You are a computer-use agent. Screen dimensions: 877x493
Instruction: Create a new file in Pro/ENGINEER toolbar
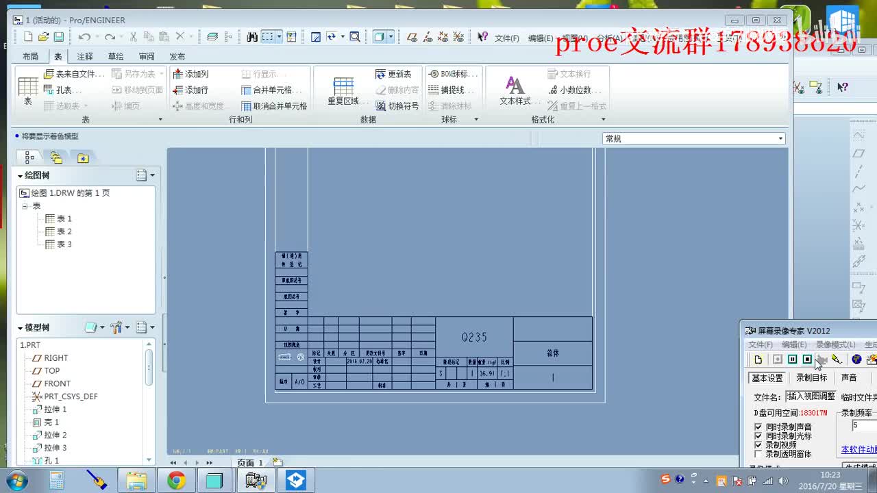tap(28, 37)
